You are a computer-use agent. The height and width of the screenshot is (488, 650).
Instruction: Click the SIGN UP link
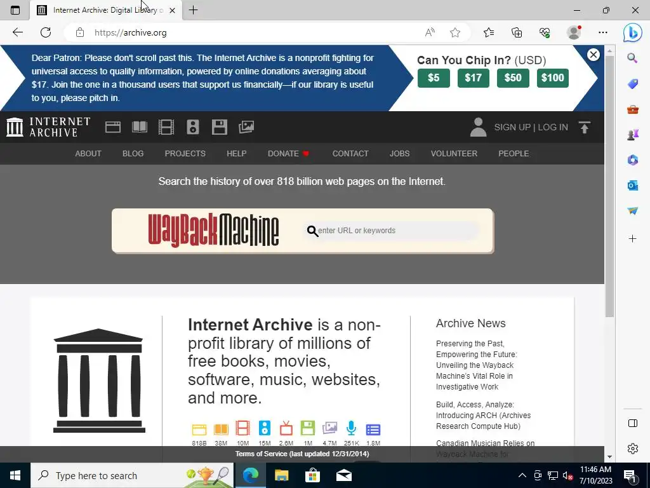click(x=512, y=127)
